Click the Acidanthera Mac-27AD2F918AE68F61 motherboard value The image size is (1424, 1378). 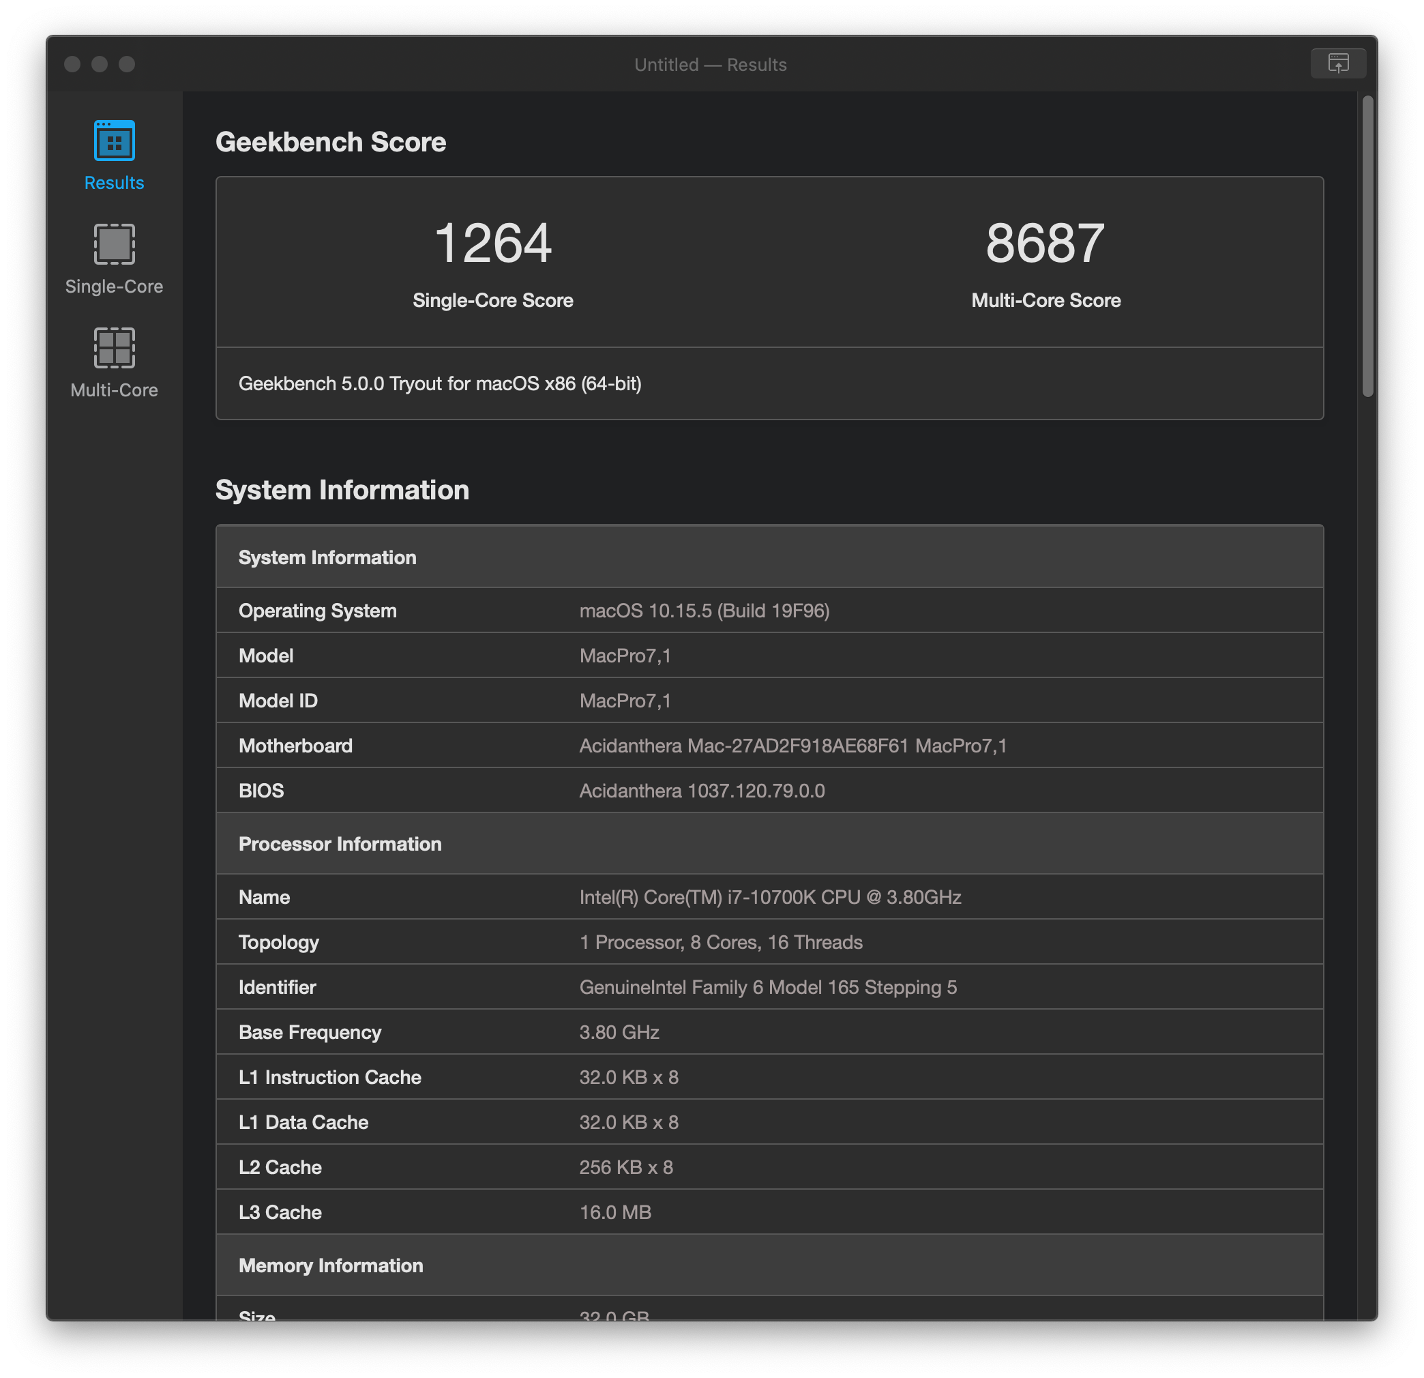[792, 746]
